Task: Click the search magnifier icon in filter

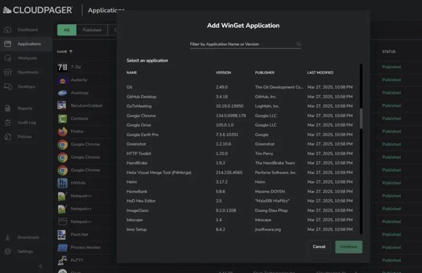Action: pyautogui.click(x=299, y=45)
